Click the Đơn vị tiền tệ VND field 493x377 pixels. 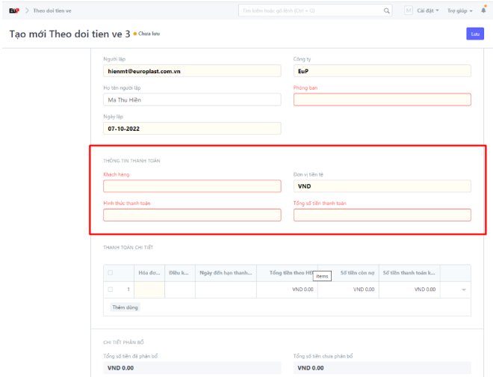(x=382, y=186)
